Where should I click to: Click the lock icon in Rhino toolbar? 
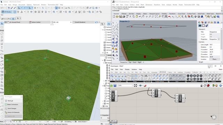[x=186, y=17]
